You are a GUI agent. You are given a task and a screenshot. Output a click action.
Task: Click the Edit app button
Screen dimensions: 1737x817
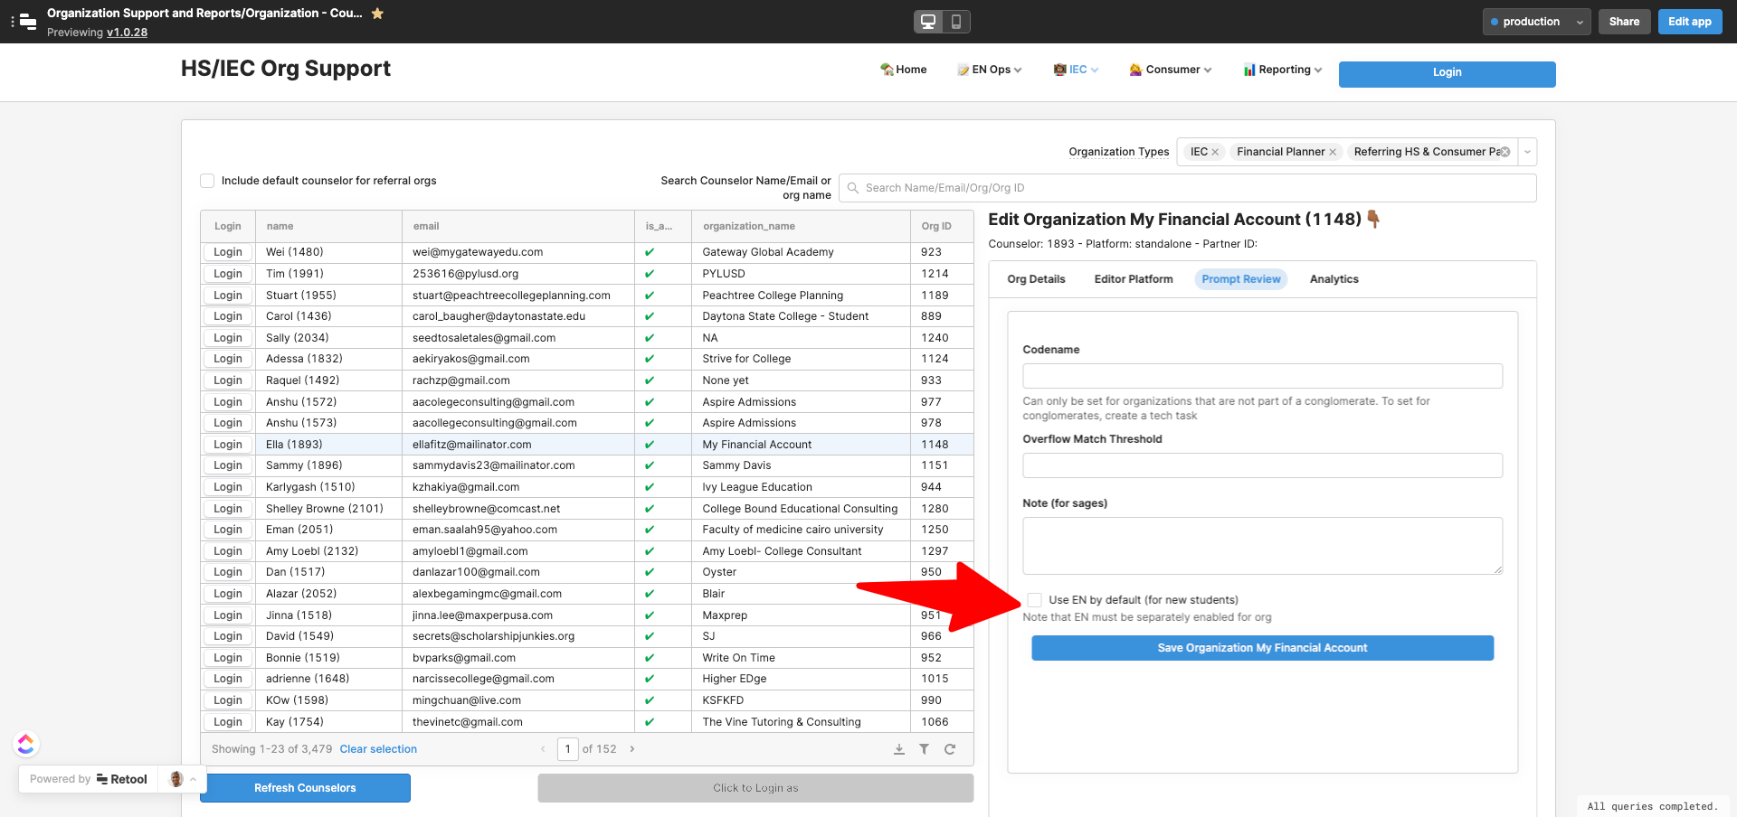[x=1690, y=22]
